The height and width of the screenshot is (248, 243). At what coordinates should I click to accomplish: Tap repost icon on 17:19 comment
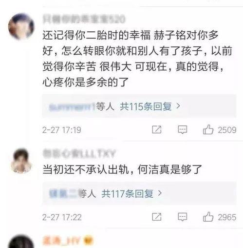157,130
